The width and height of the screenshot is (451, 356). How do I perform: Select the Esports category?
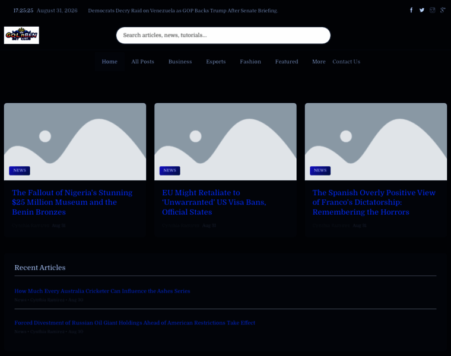(216, 62)
